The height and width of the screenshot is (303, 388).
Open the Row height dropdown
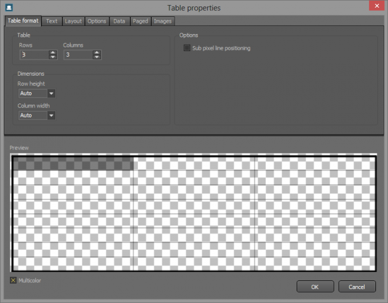pyautogui.click(x=37, y=93)
